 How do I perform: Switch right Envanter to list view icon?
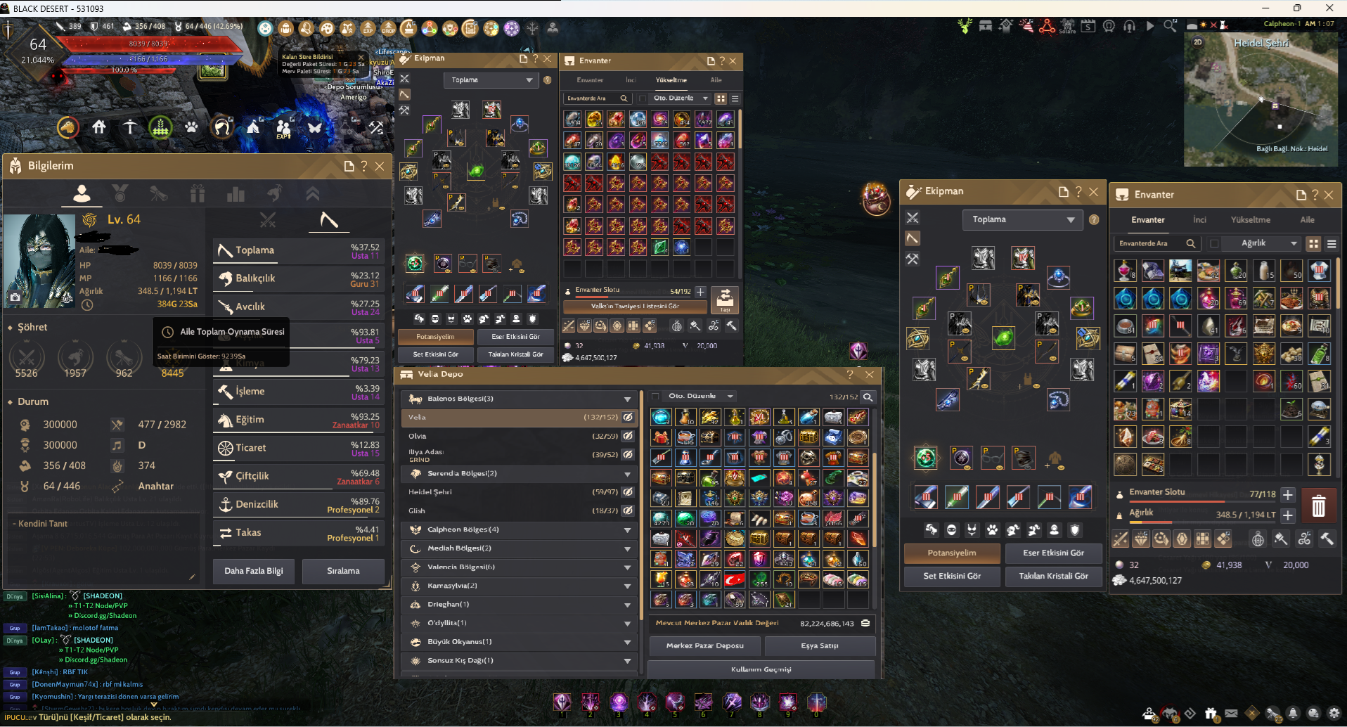click(1332, 243)
